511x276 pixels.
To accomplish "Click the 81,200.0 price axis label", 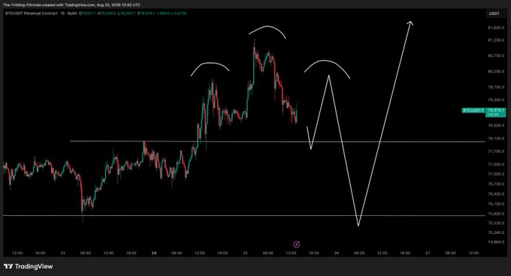I will (x=496, y=40).
